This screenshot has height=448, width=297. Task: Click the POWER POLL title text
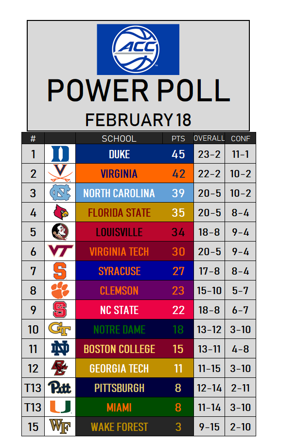click(138, 91)
